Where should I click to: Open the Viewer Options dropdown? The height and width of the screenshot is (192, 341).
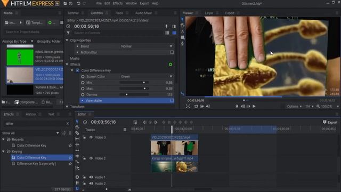pyautogui.click(x=294, y=107)
